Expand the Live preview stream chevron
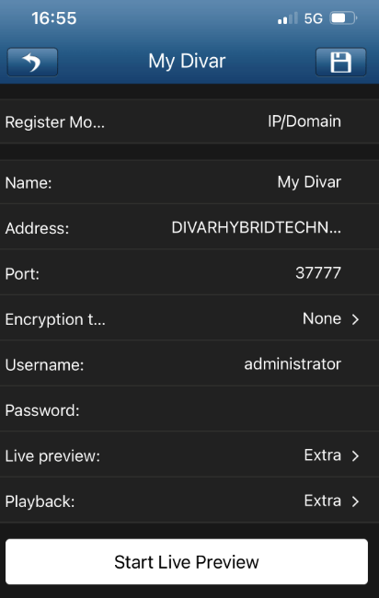The width and height of the screenshot is (379, 598). pos(355,455)
